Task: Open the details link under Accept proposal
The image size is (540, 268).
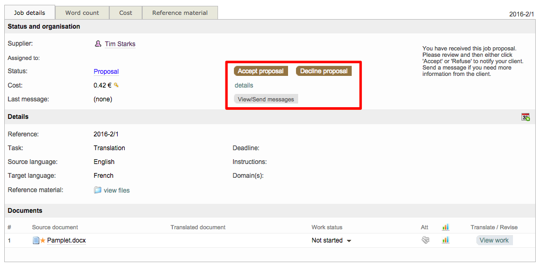Action: [x=244, y=85]
